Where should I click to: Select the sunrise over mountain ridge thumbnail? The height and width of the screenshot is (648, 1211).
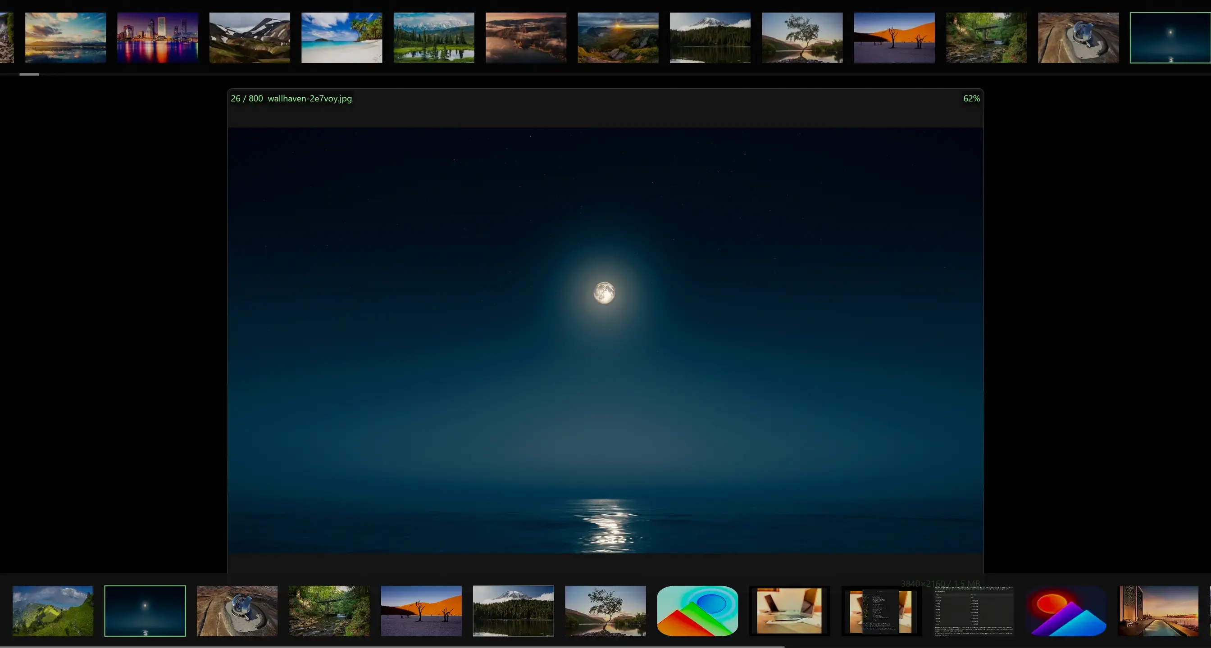(618, 37)
